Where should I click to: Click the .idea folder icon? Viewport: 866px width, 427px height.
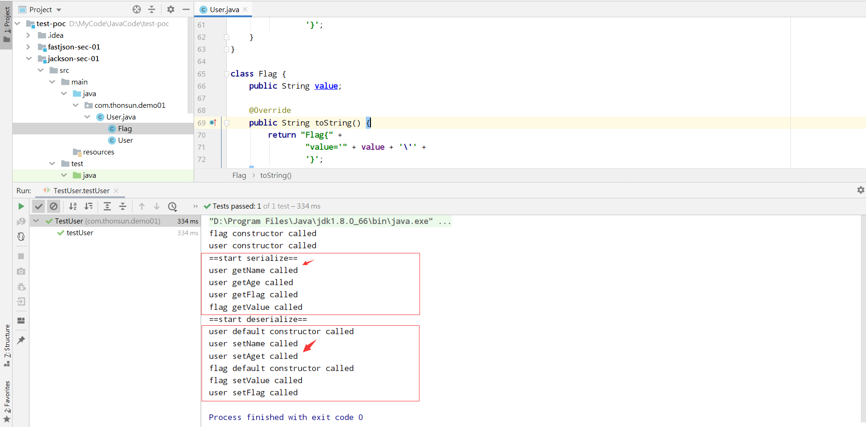click(x=42, y=35)
